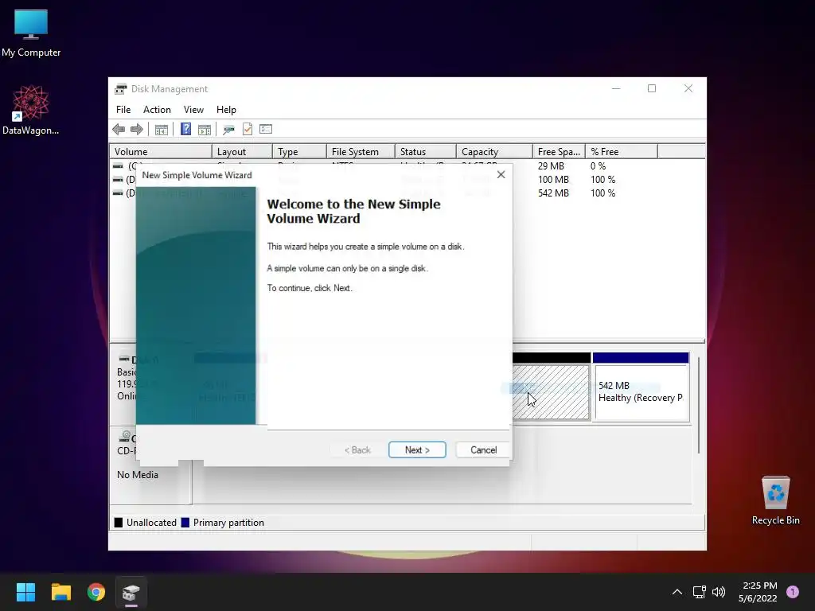Show hidden system tray icons
This screenshot has height=611, width=815.
click(677, 592)
